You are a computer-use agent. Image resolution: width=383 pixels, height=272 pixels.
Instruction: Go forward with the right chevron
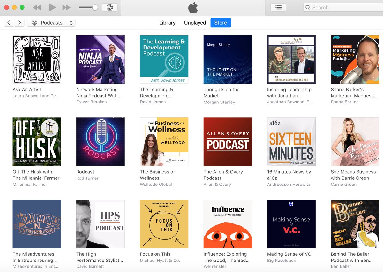click(19, 23)
